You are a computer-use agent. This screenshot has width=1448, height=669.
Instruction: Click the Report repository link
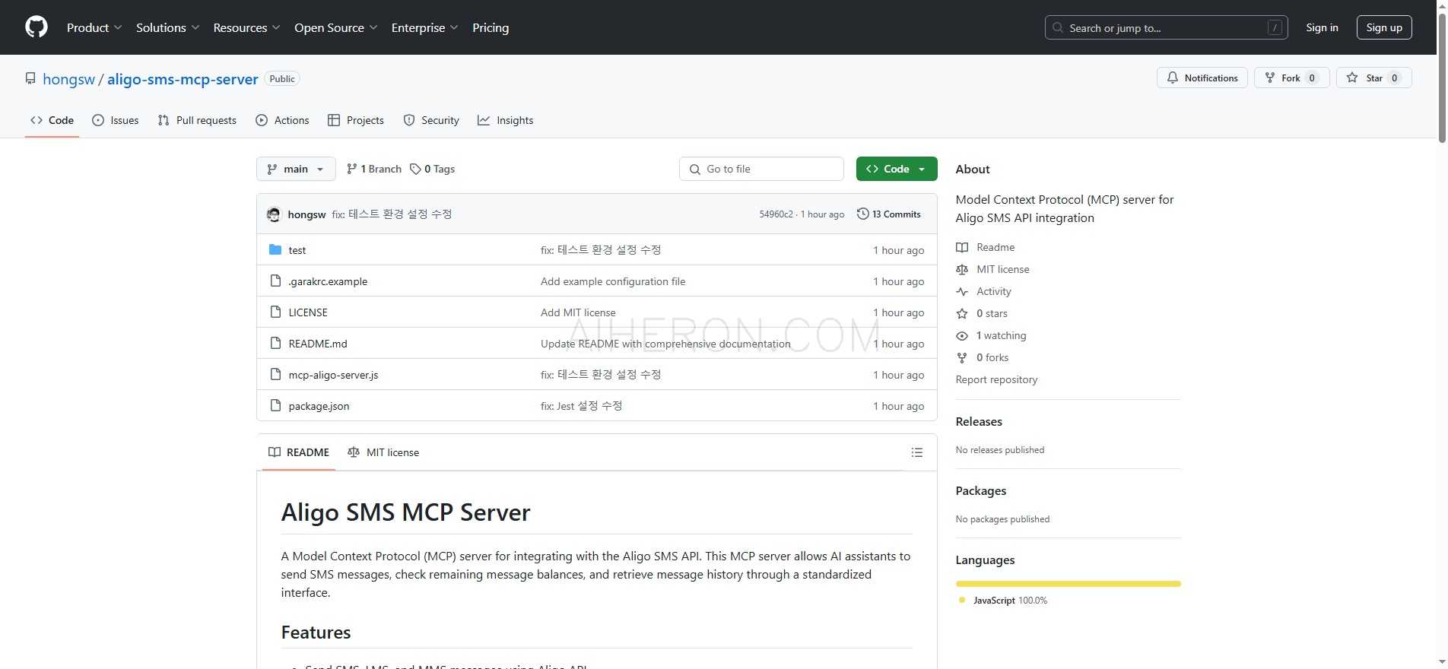pos(996,379)
